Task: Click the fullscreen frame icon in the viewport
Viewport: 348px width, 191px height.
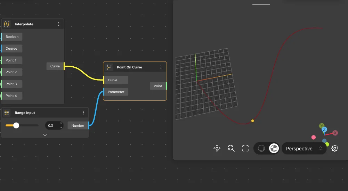Action: pos(245,149)
